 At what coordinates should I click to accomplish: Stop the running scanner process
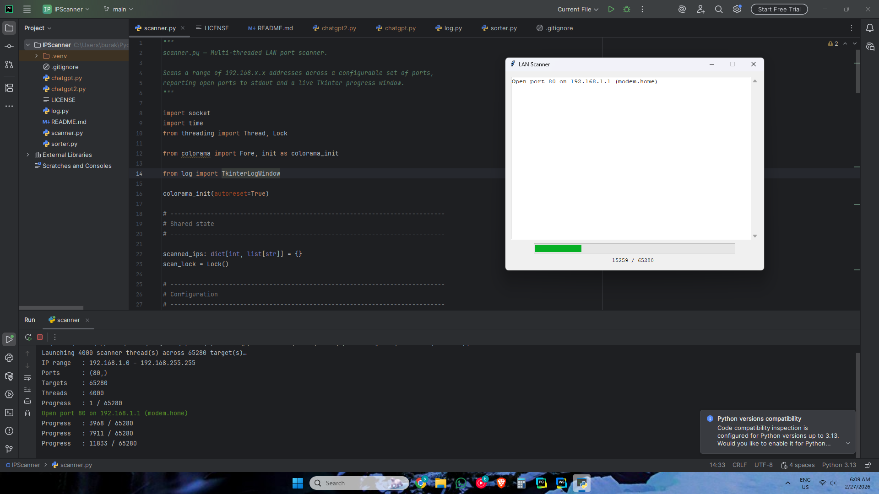coord(40,337)
